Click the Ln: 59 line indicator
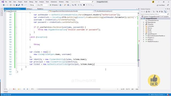Viewport: 171px width, 96px height. tap(122, 89)
